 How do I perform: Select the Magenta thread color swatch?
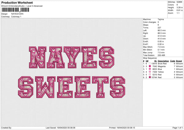click(150, 66)
